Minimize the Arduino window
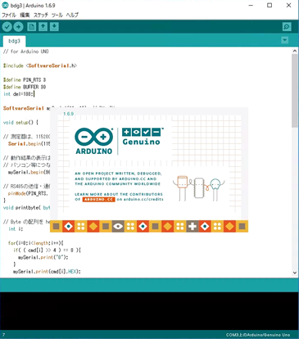 (x=251, y=5)
